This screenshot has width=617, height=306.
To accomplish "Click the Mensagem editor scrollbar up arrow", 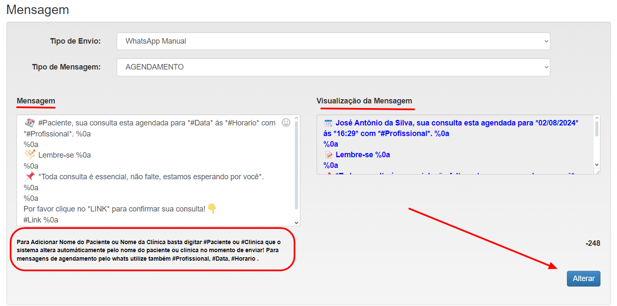I will point(297,118).
